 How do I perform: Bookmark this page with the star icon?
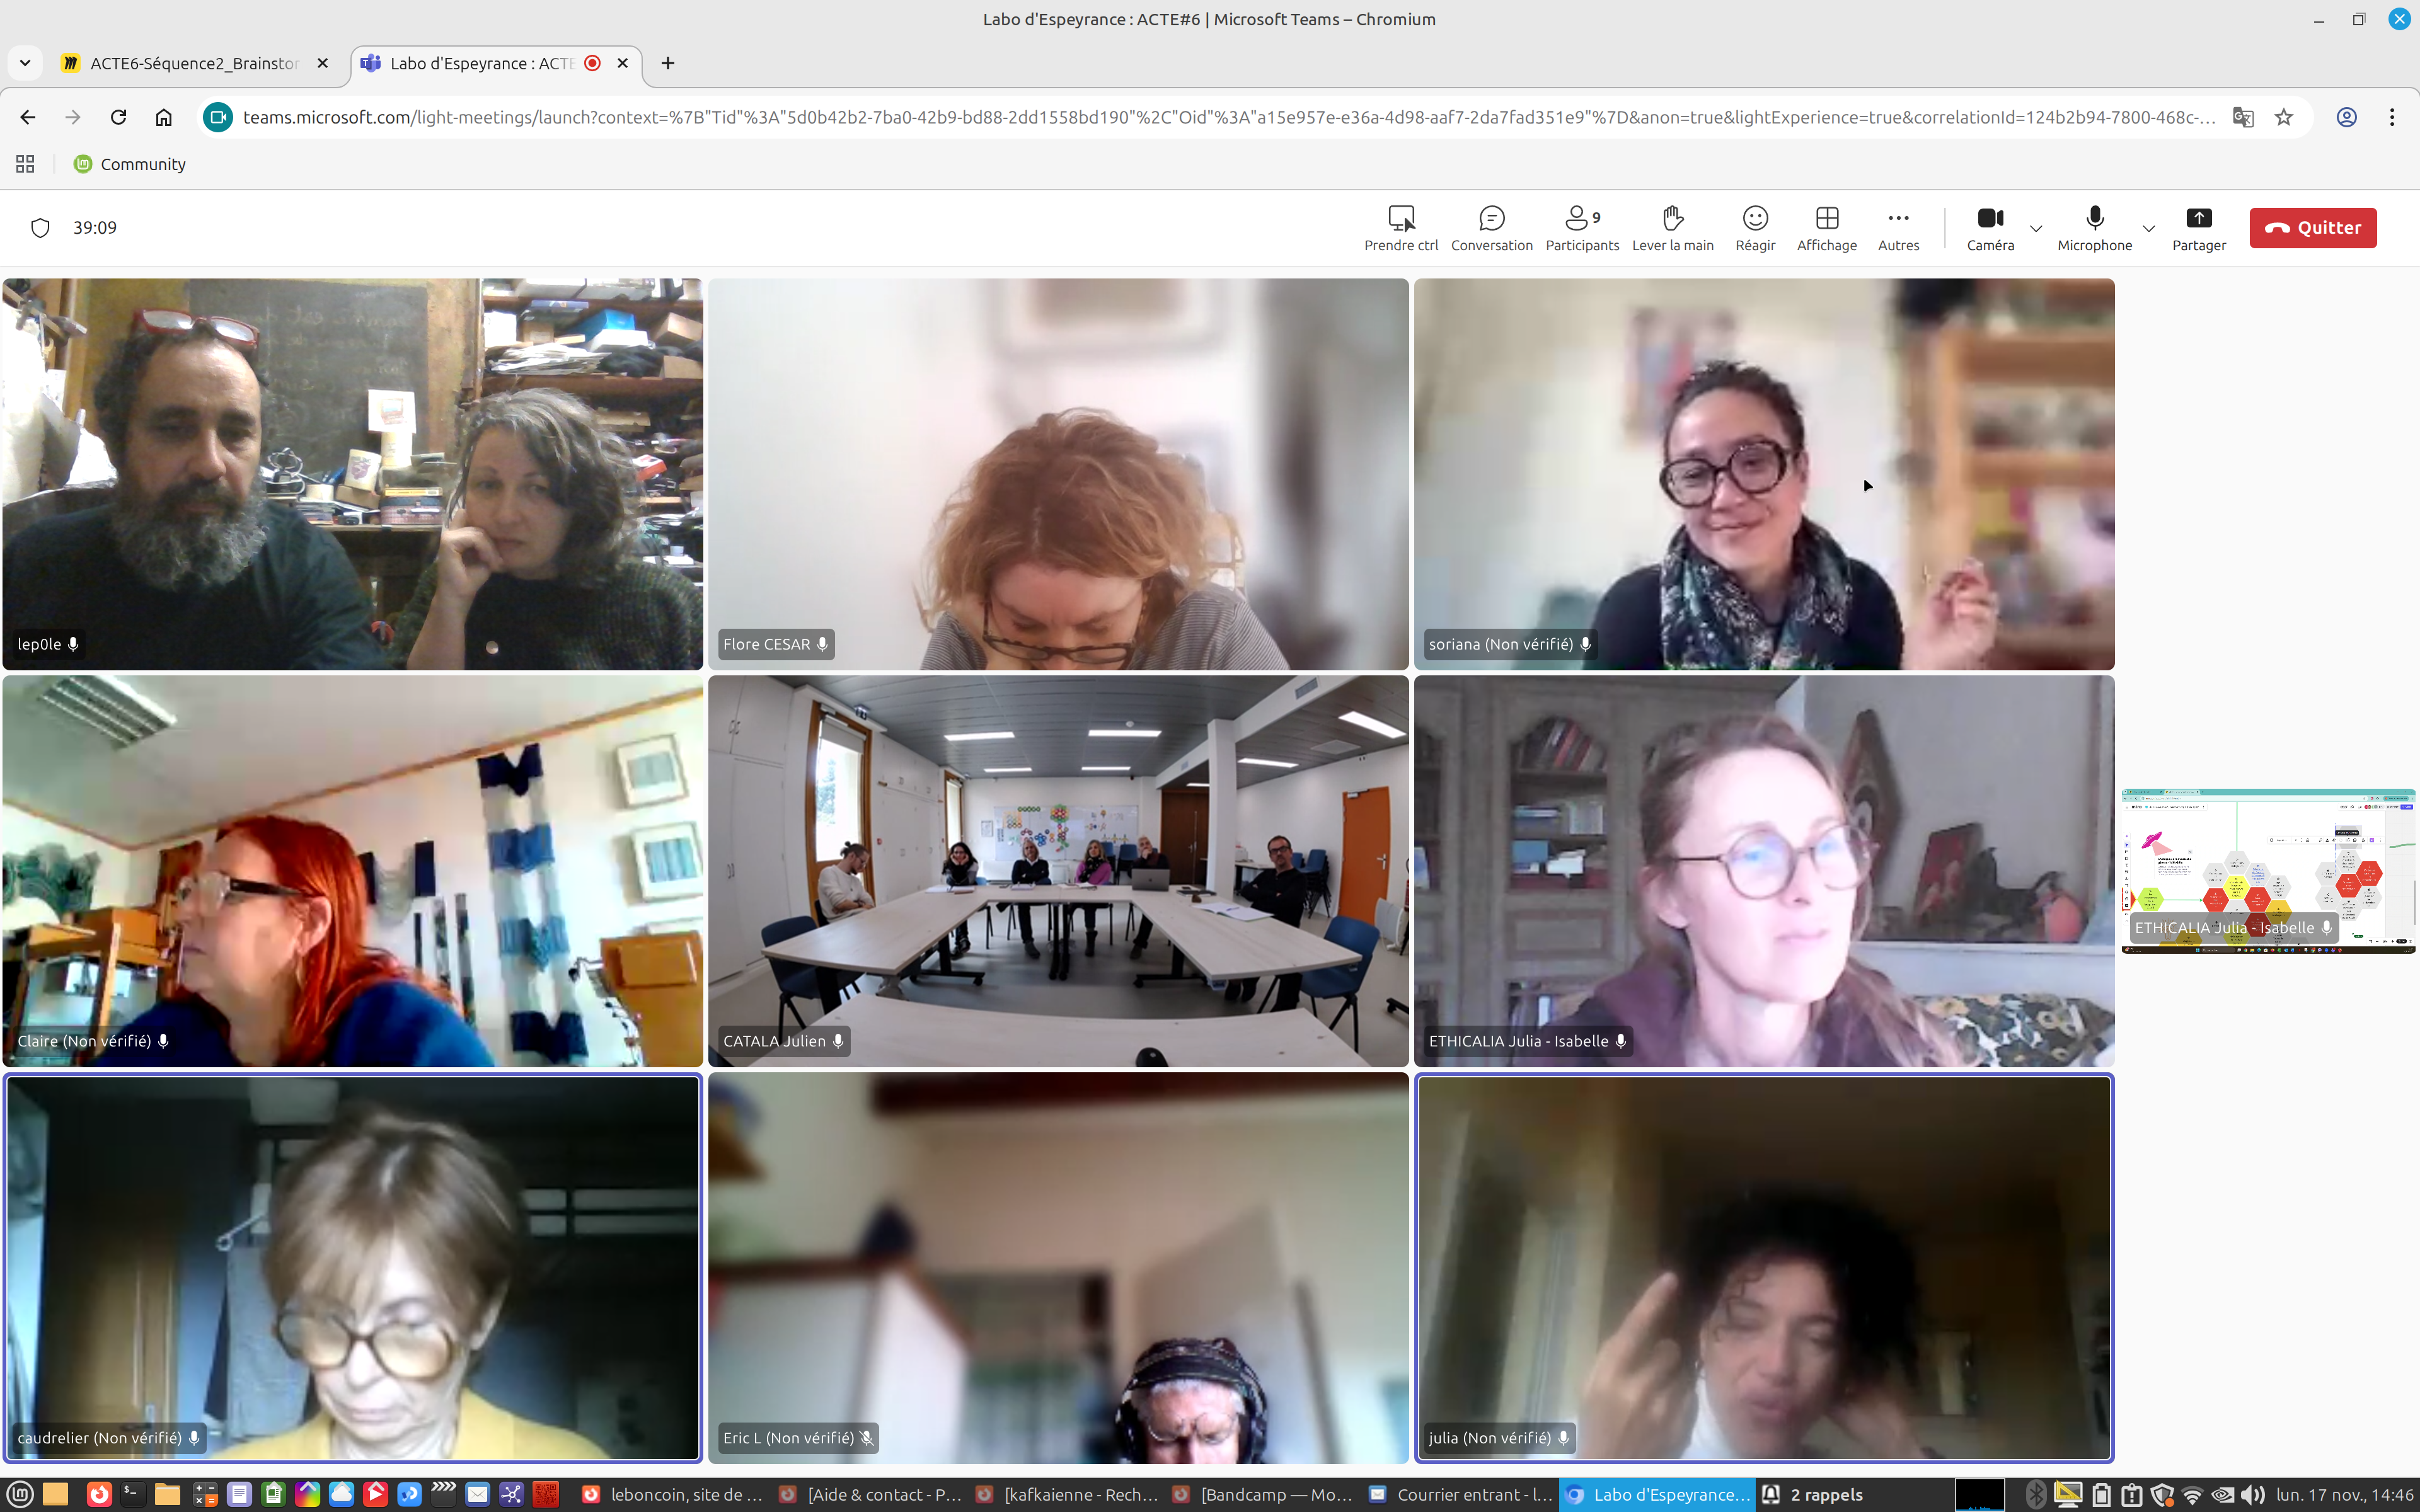(x=2284, y=117)
